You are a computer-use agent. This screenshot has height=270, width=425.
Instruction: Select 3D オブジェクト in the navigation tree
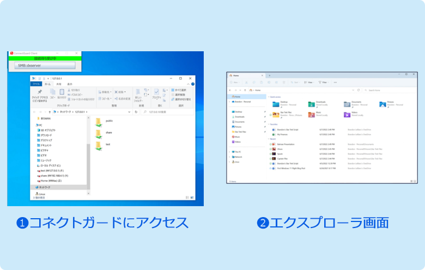46,130
